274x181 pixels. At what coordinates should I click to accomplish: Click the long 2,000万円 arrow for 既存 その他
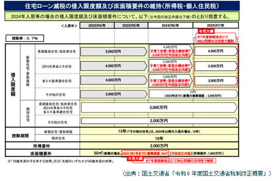tap(159, 121)
